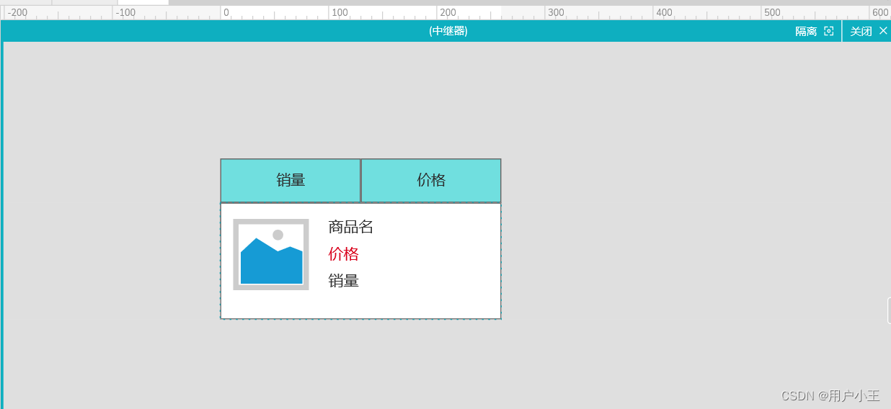Click the isolate icon next to 隔离

(828, 31)
